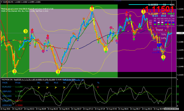
Task: Open the chart menu triangle beside EURUSD,M1
Action: coord(2,2)
